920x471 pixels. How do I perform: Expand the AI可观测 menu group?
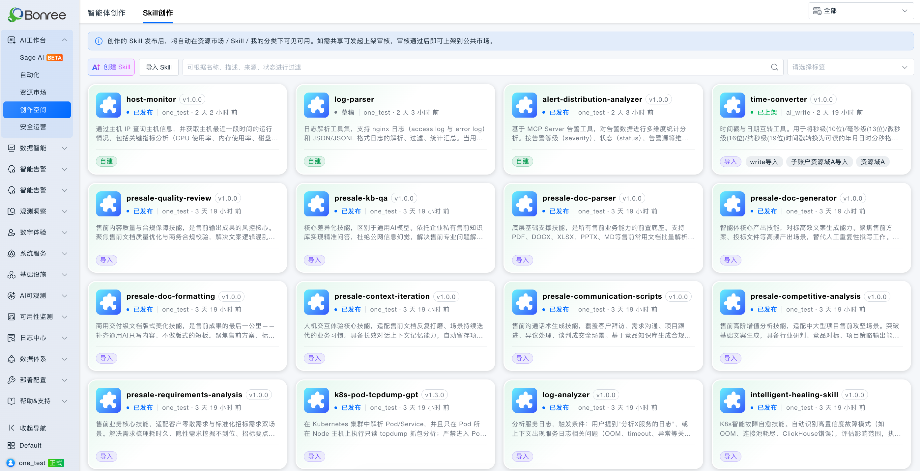click(65, 295)
